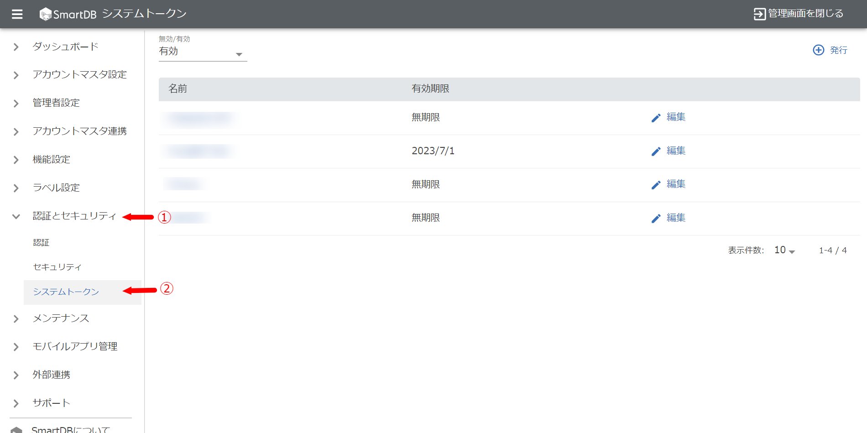Image resolution: width=867 pixels, height=433 pixels.
Task: Click the 有効期限 column header
Action: coord(430,89)
